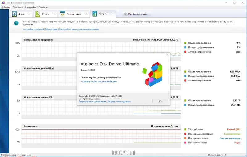Click the link to enter a new key

[x=98, y=82]
